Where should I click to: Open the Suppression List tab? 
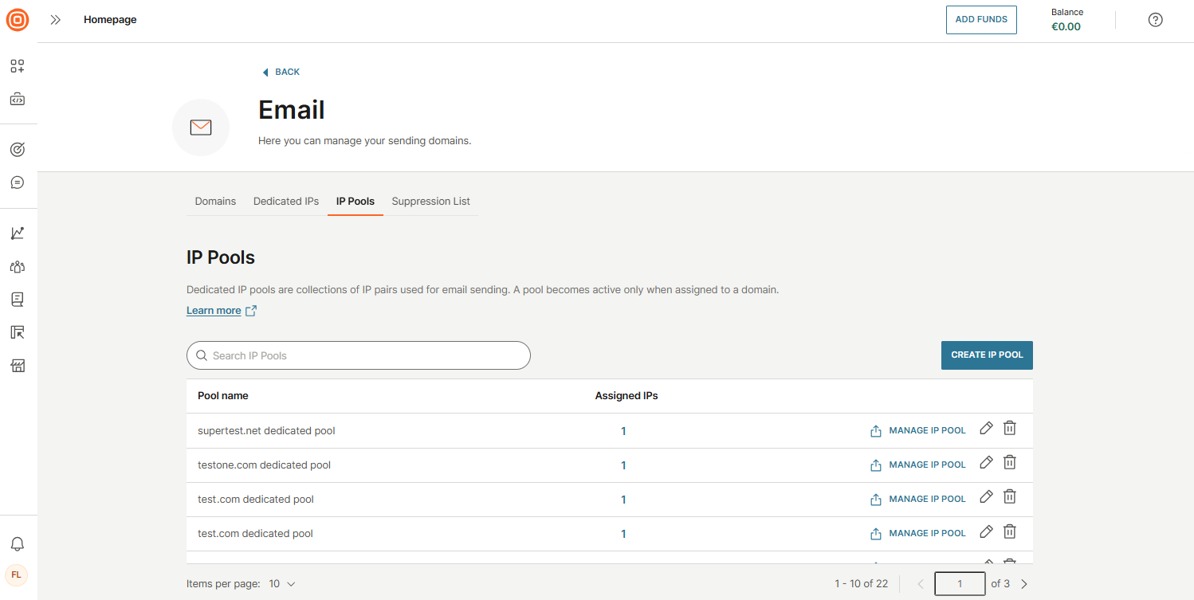click(430, 202)
